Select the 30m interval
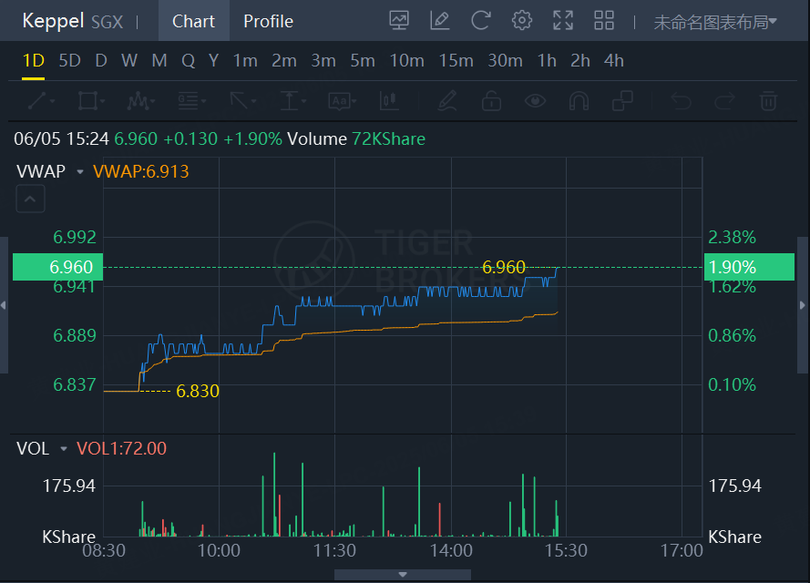The width and height of the screenshot is (810, 583). pyautogui.click(x=505, y=61)
